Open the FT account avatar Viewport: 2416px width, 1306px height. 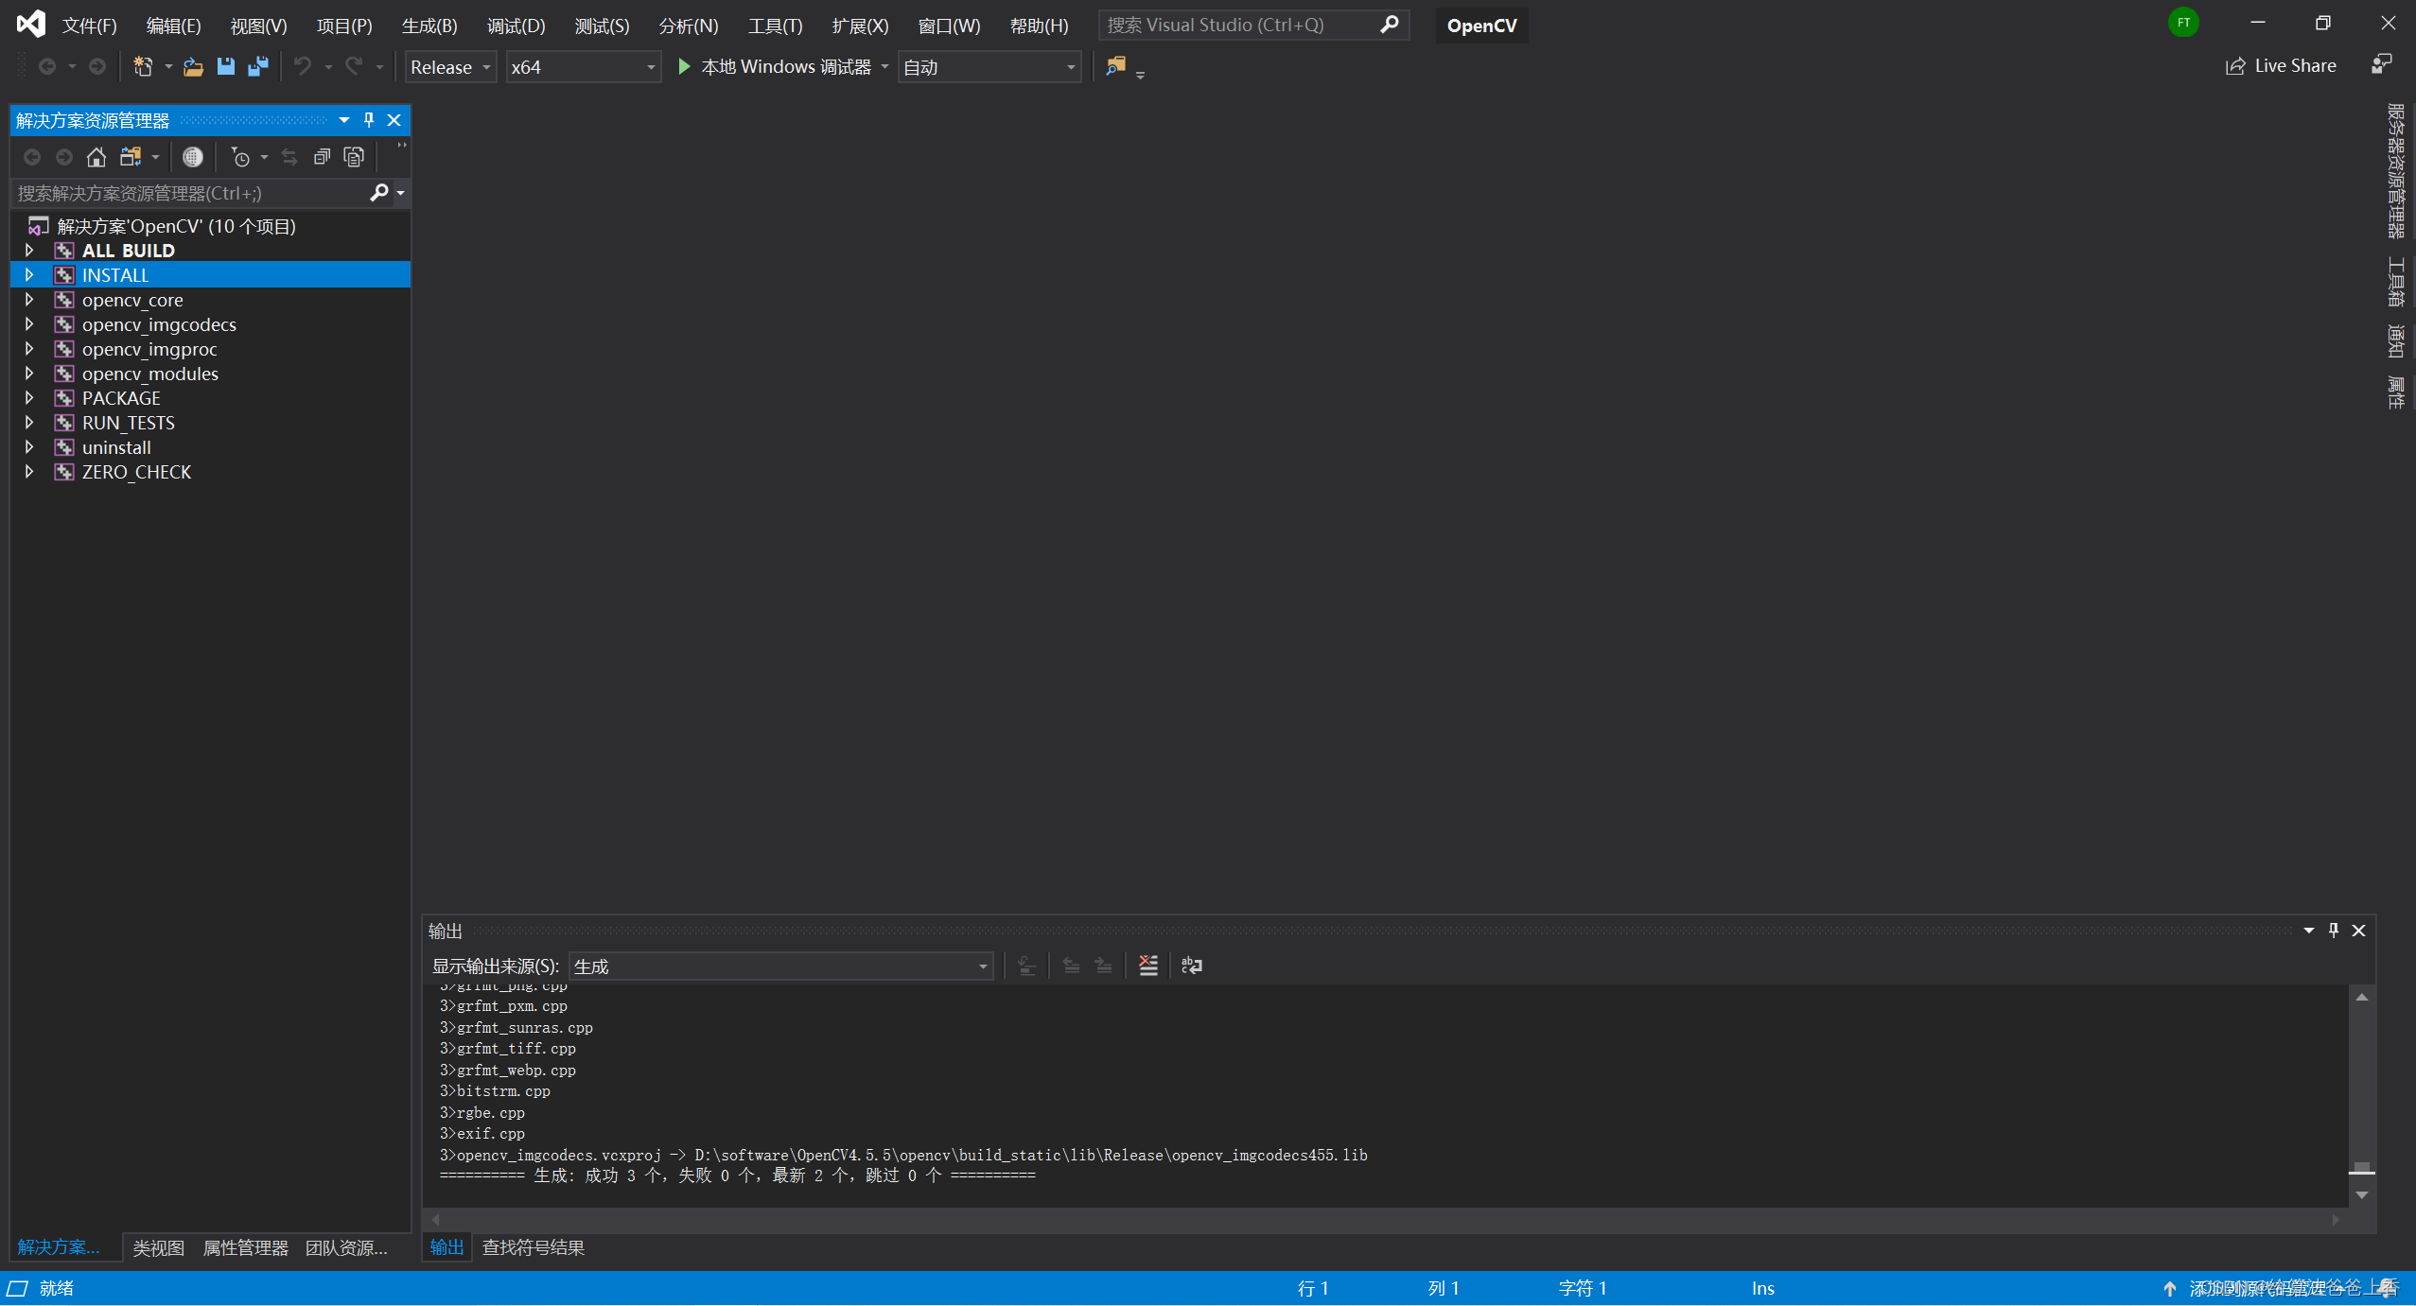[x=2183, y=23]
